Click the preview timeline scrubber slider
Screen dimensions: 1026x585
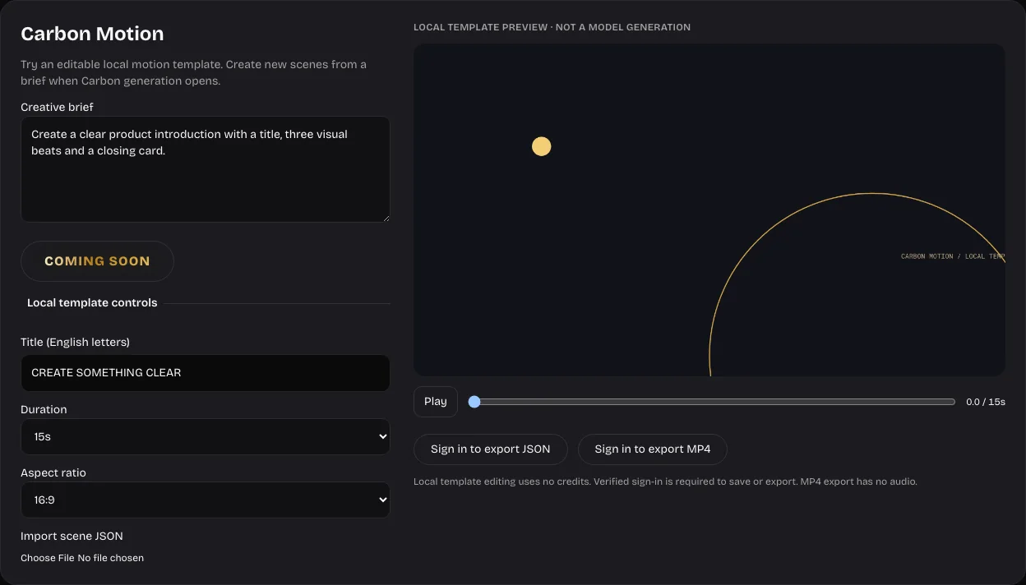pos(712,402)
